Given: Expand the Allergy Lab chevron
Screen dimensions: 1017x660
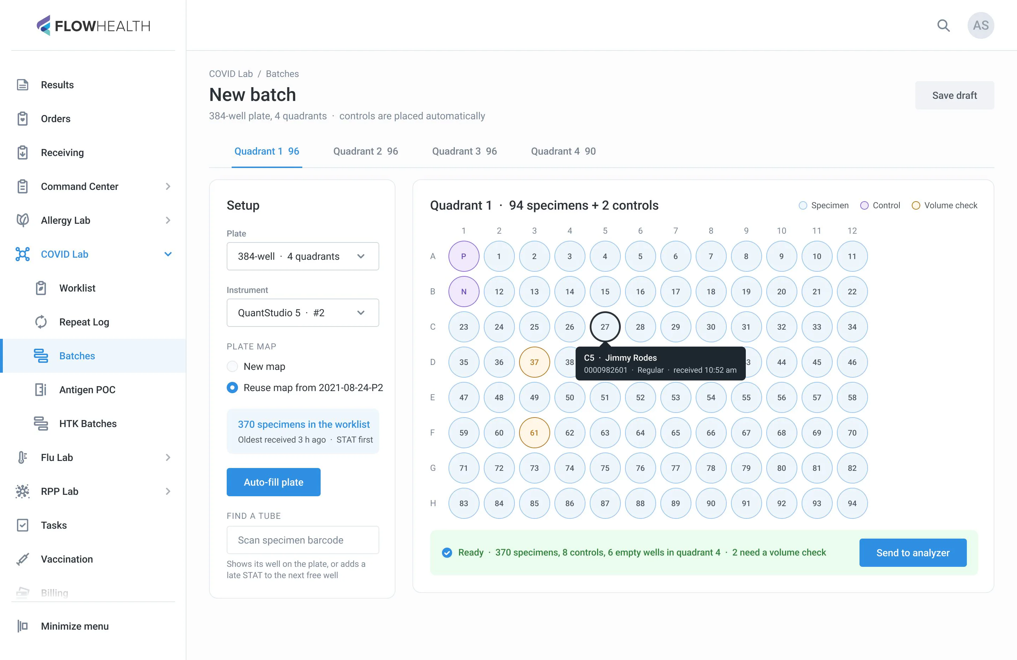Looking at the screenshot, I should pyautogui.click(x=168, y=220).
